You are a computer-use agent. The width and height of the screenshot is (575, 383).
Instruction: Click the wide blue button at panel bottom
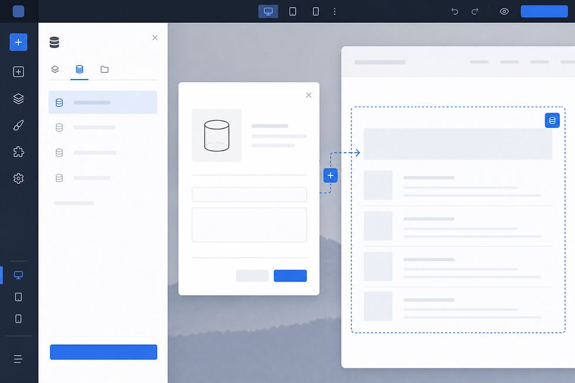(x=103, y=352)
